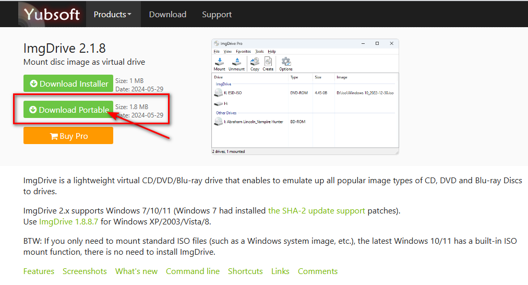
Task: Click the Download Installer button
Action: coord(68,83)
